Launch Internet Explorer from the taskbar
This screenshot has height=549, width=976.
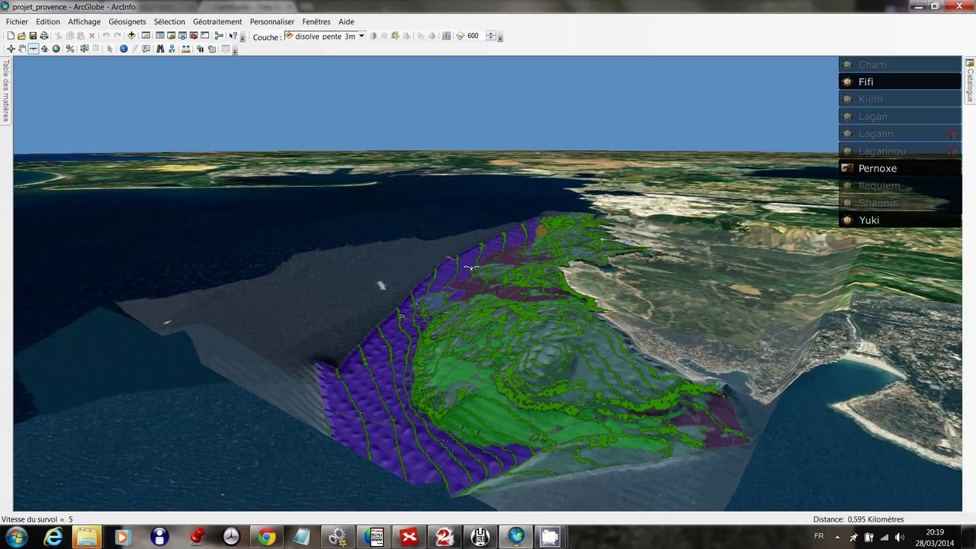tap(53, 537)
